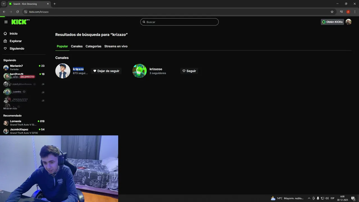Click Dejar de seguir for krizazo
This screenshot has height=202, width=359.
106,71
